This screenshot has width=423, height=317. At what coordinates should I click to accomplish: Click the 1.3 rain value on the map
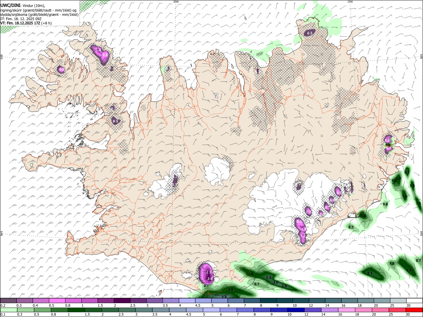(398, 179)
